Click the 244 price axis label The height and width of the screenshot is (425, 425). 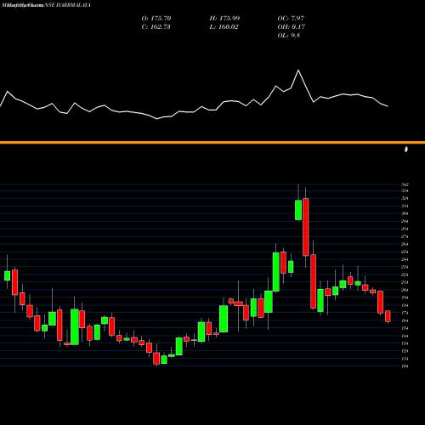405,259
